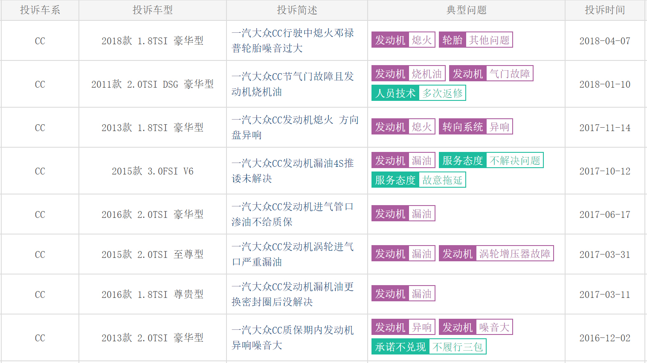Click CC series in 2017-03-31 row
The image size is (647, 363).
click(x=40, y=255)
